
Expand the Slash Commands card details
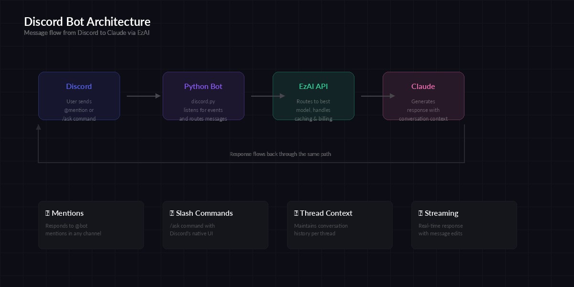215,225
